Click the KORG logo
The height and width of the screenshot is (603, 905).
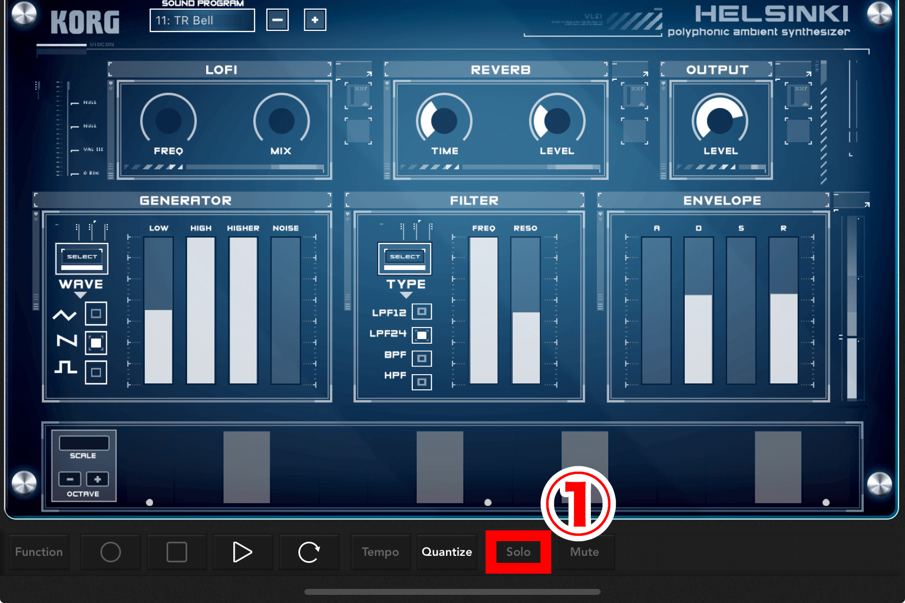(85, 23)
